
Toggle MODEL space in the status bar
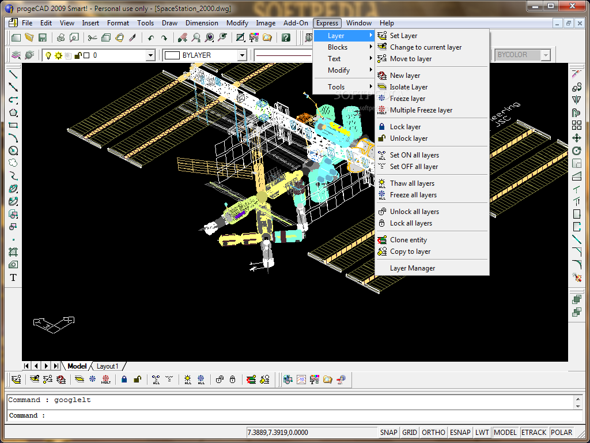[505, 433]
